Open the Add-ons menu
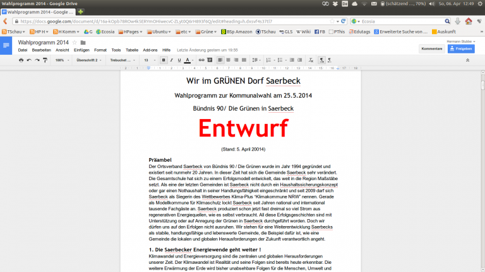This screenshot has height=272, width=485. (150, 50)
